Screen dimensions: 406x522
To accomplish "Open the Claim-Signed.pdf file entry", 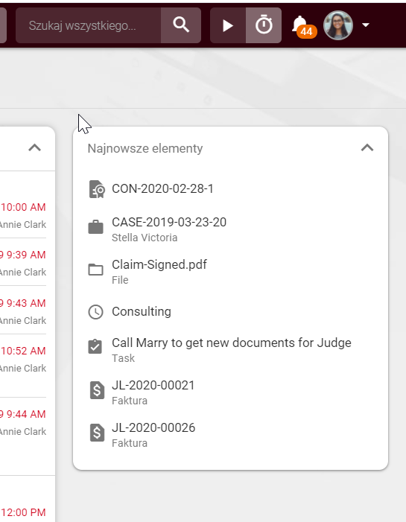I will (230, 271).
